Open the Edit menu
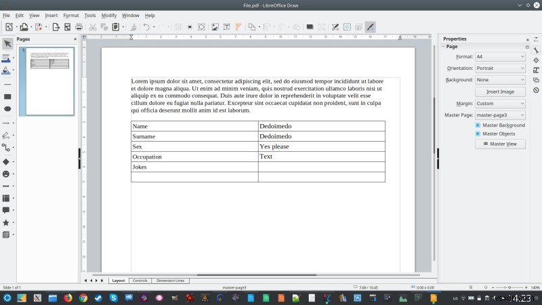Screen dimensions: 542x305 click(20, 16)
